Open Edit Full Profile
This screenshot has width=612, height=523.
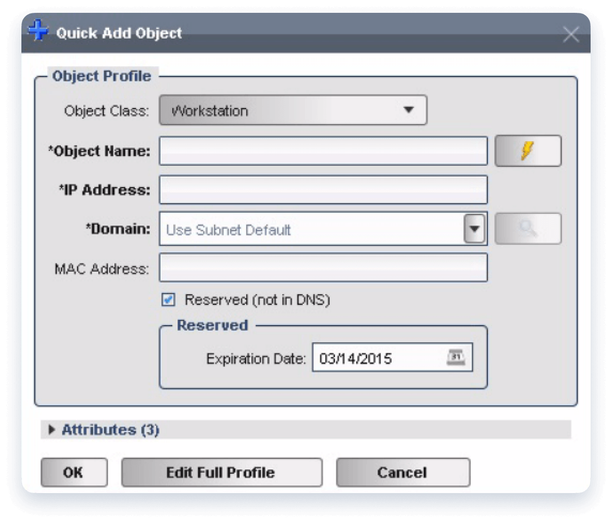[x=221, y=472]
